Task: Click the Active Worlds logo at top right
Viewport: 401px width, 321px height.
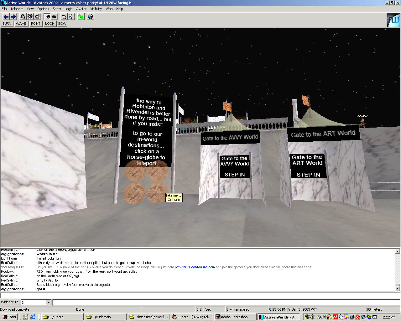Action: click(x=393, y=20)
